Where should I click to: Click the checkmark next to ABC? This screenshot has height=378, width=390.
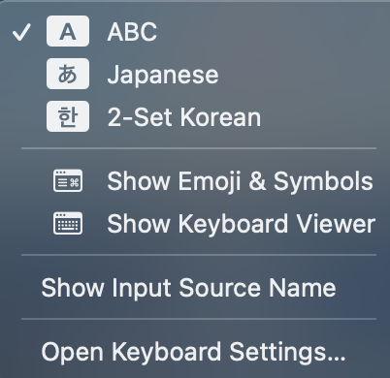[21, 32]
